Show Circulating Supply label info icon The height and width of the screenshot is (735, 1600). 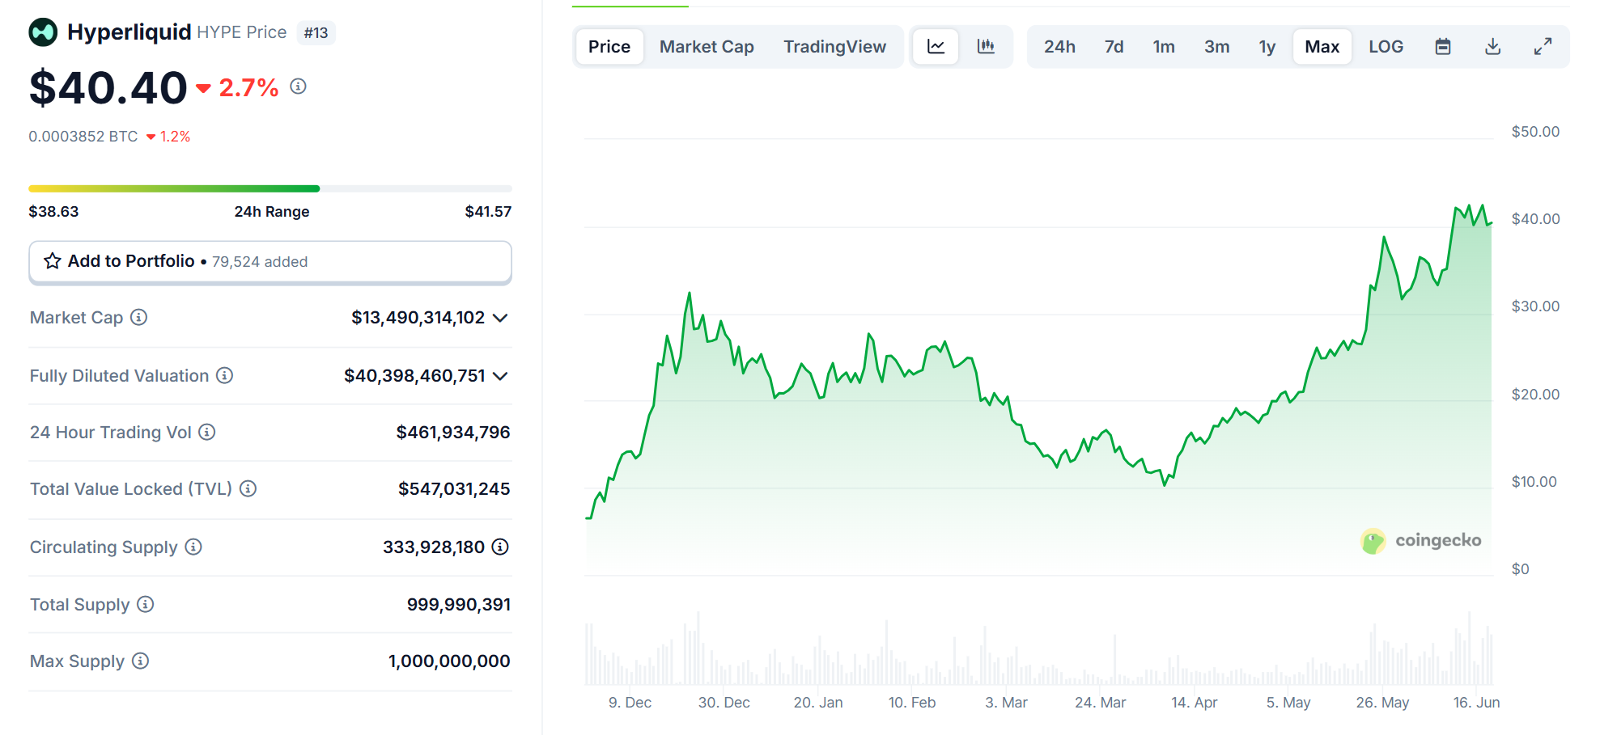pos(193,547)
